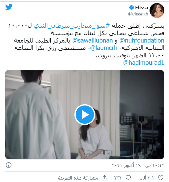Play the embedded tweet video
Screen dimensions: 169x182
[85, 114]
